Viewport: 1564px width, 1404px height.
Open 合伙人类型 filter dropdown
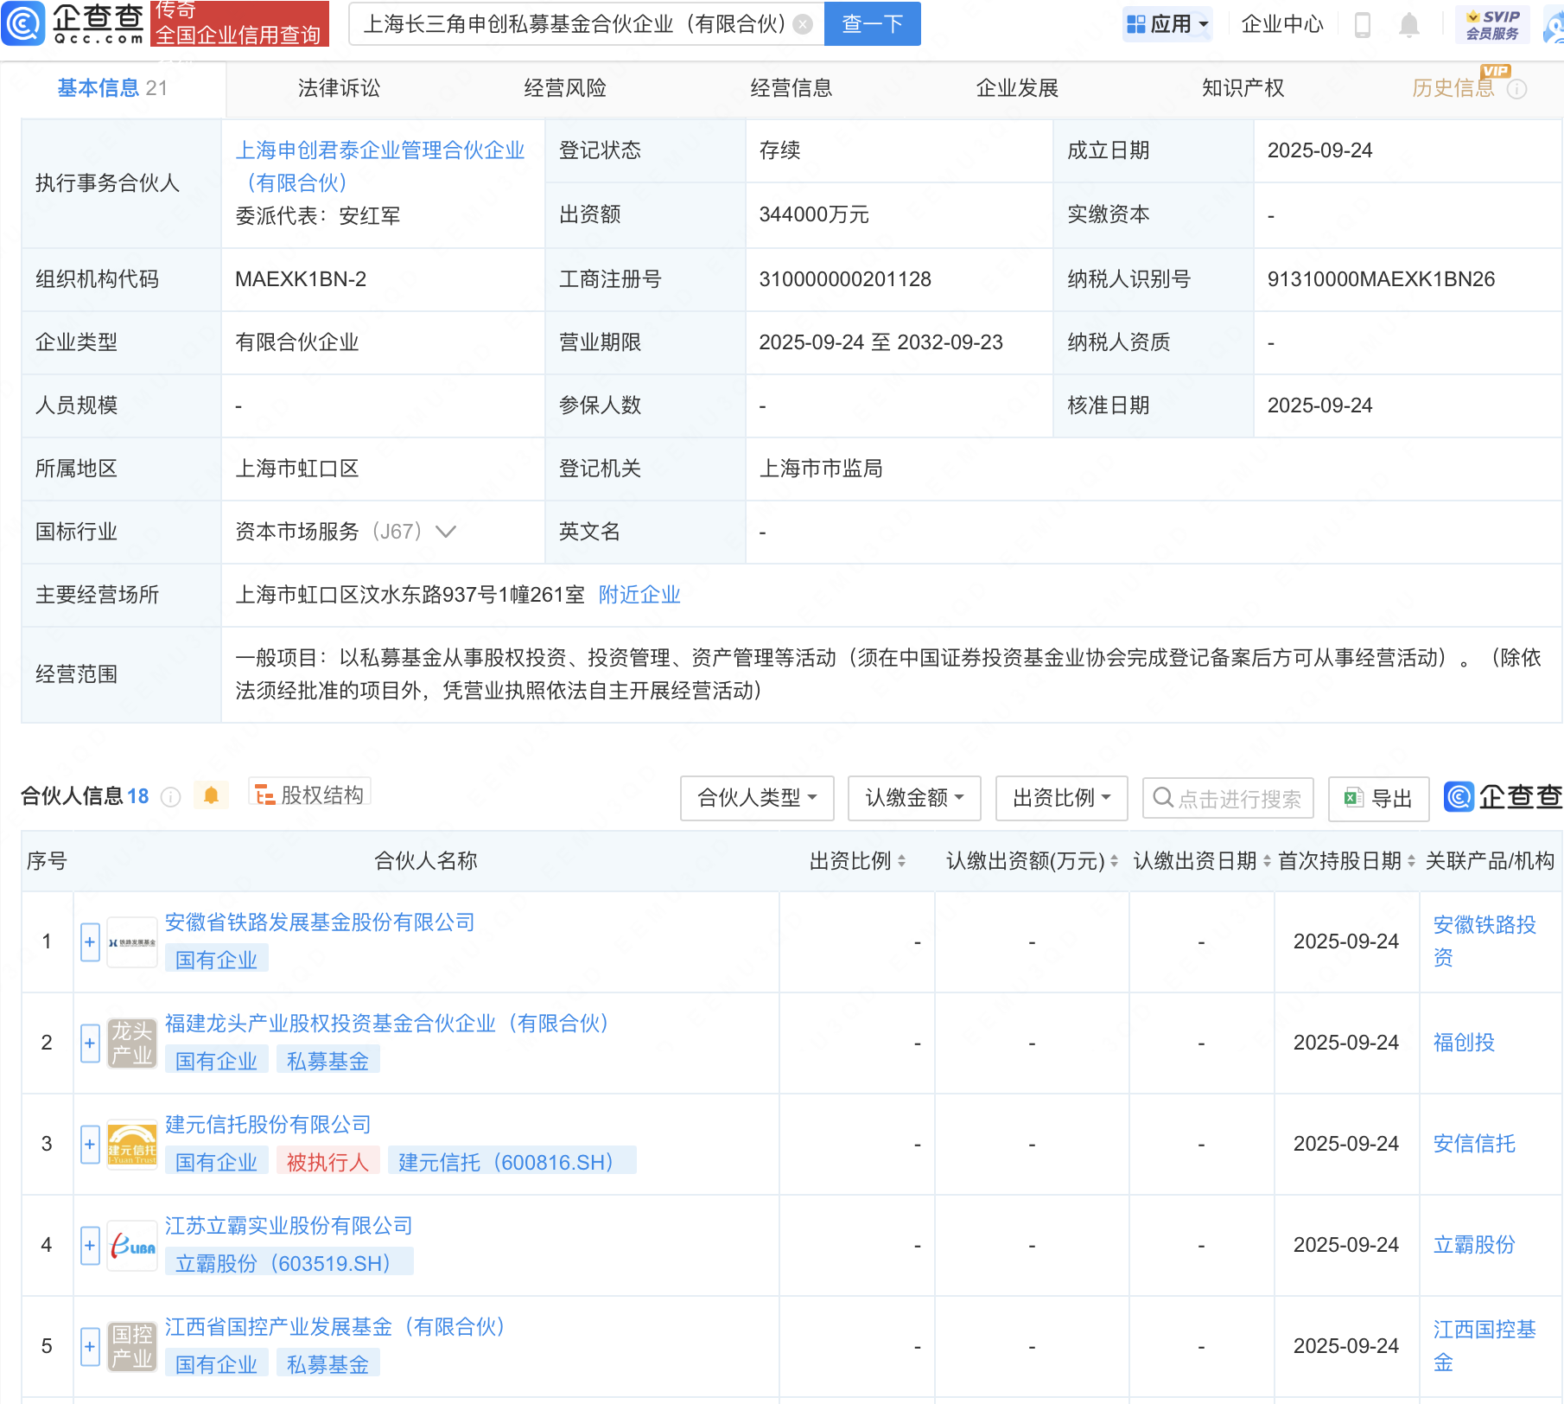pos(757,798)
